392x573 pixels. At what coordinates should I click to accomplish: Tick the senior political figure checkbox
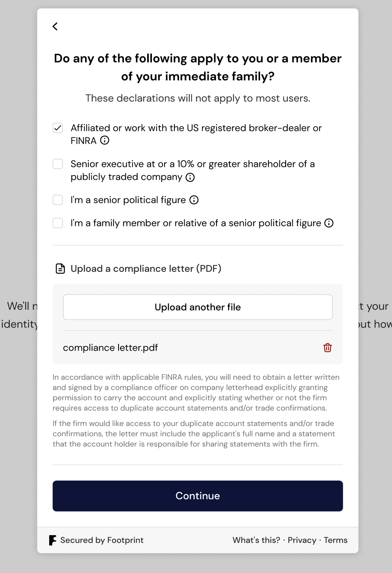[x=58, y=200]
